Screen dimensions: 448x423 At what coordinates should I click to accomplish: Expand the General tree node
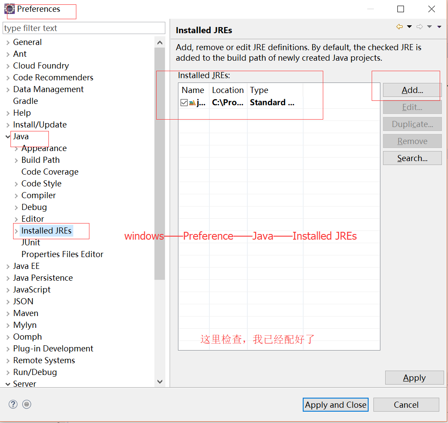[8, 43]
